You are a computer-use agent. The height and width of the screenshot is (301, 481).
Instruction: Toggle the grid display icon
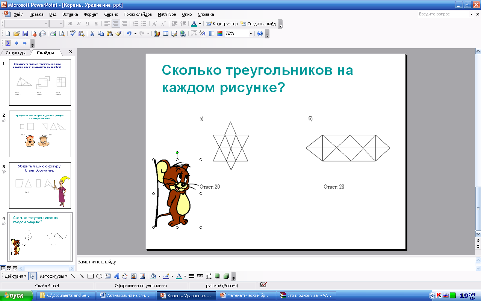211,33
